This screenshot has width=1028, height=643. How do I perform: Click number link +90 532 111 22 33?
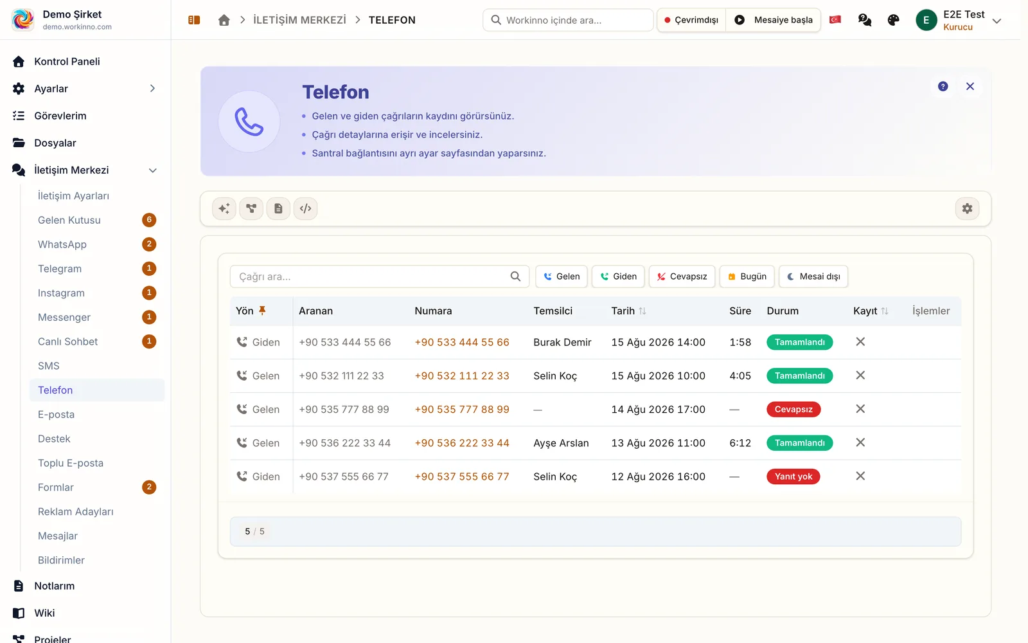pos(462,376)
